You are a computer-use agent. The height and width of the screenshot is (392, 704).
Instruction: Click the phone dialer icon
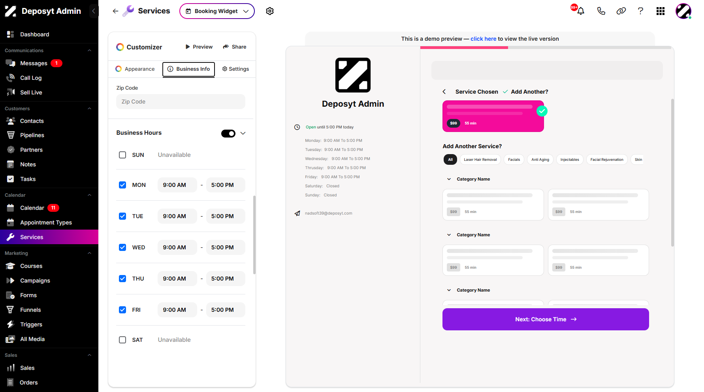pyautogui.click(x=601, y=11)
